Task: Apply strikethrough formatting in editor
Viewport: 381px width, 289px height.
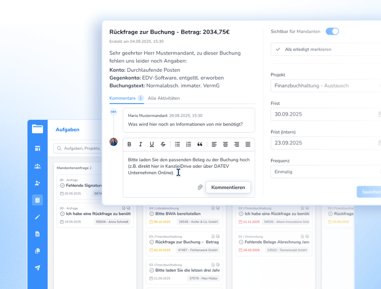Action: point(163,144)
